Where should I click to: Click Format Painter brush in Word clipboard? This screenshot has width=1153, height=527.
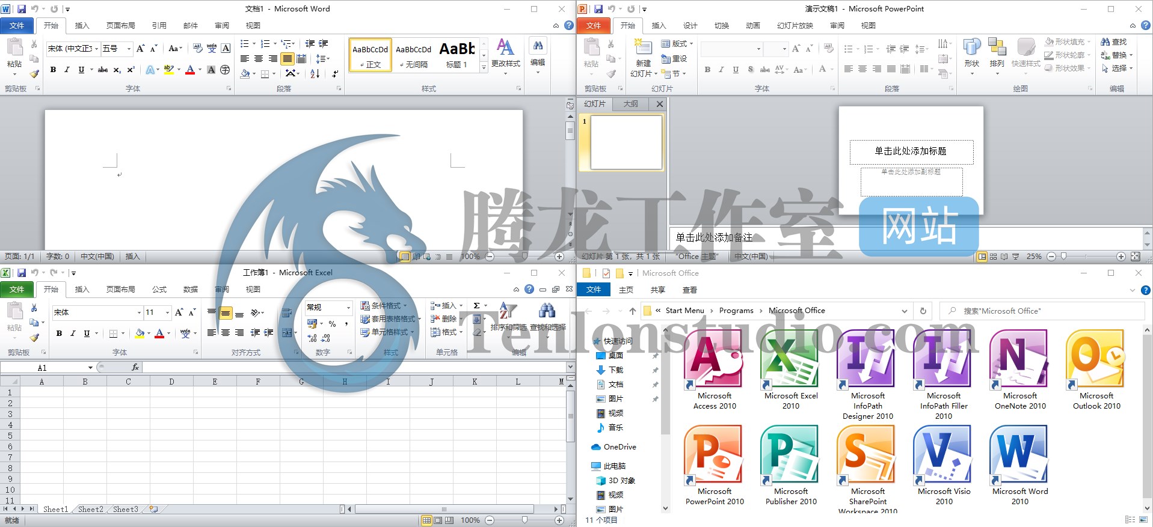coord(34,74)
